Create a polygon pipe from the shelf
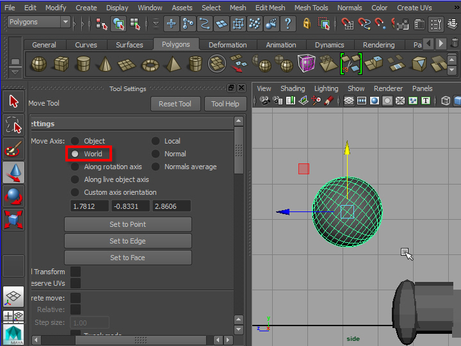This screenshot has height=346, width=461. pyautogui.click(x=195, y=63)
